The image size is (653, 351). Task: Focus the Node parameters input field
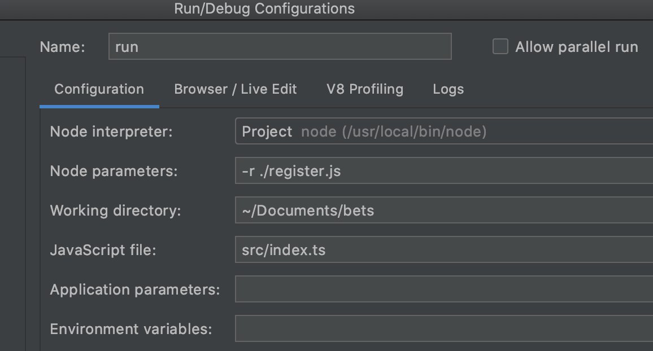click(x=443, y=171)
